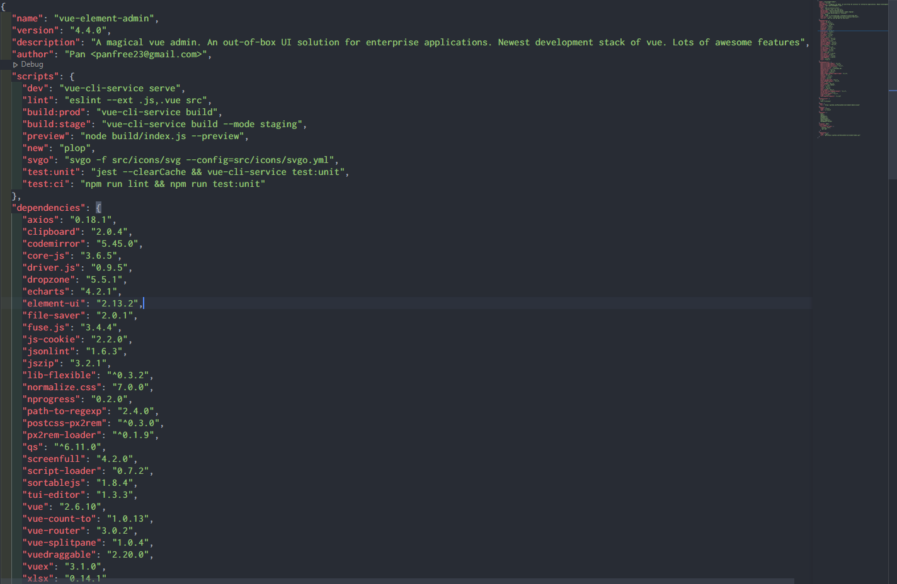Click the "codemirror" dependency key
897x584 pixels.
point(54,244)
